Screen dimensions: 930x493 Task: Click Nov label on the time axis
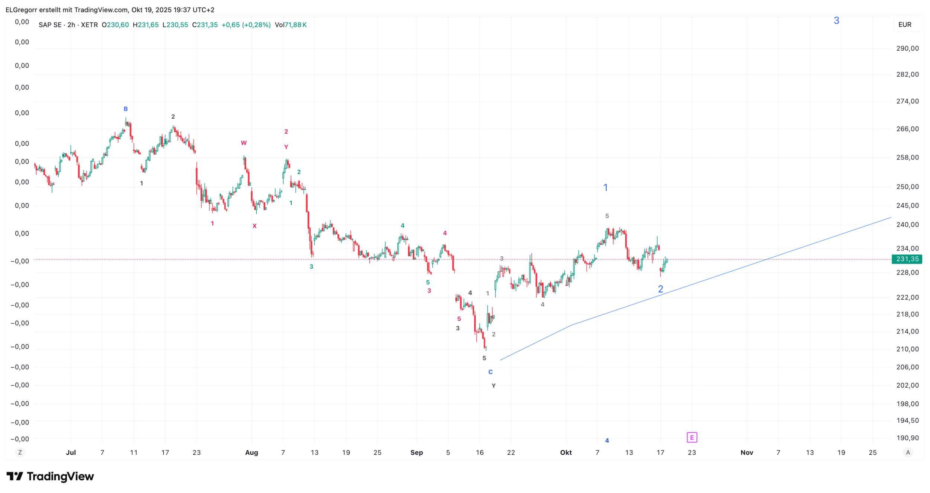pos(747,453)
